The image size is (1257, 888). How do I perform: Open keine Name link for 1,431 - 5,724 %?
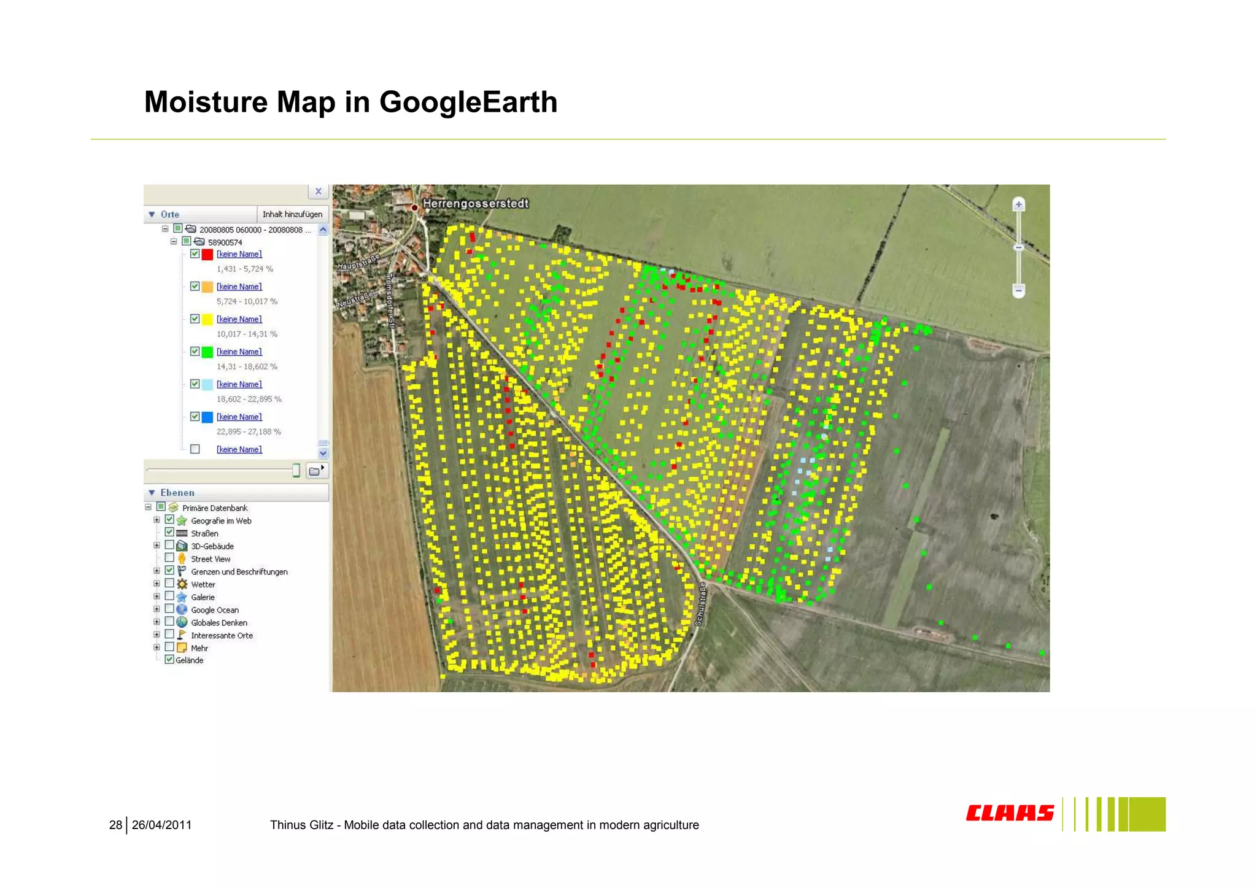[x=239, y=254]
